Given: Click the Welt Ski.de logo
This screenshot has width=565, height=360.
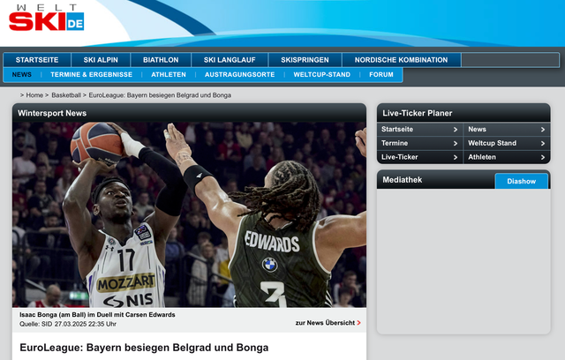Looking at the screenshot, I should [47, 19].
